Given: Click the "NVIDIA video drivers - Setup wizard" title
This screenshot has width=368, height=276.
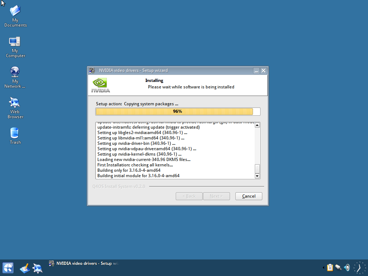Looking at the screenshot, I should tap(133, 70).
